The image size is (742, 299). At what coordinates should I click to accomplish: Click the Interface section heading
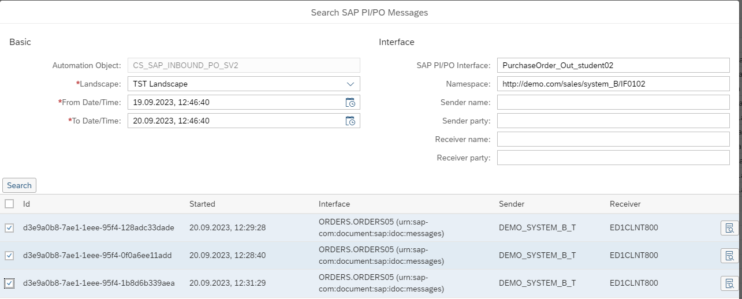[x=397, y=42]
